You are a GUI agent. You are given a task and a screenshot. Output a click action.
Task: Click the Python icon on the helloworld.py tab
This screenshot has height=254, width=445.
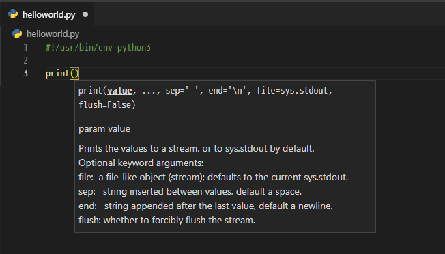point(13,14)
